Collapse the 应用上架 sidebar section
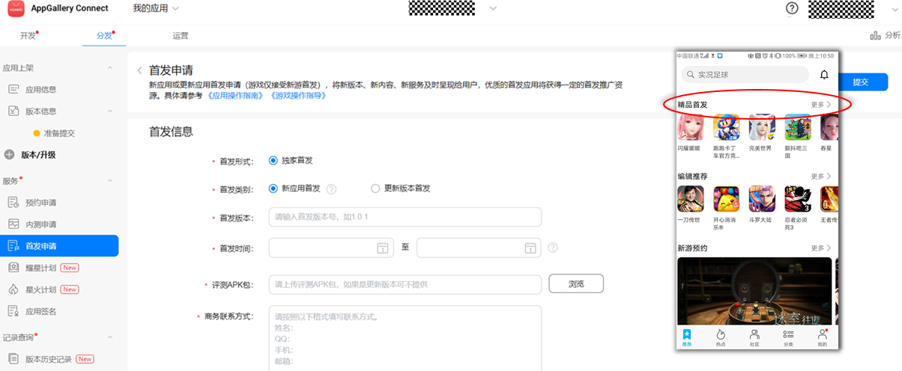 110,68
